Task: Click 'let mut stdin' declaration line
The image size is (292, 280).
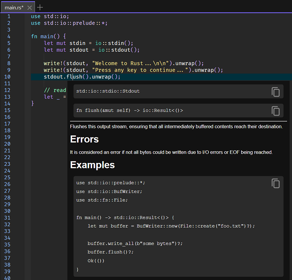Action: click(x=88, y=43)
